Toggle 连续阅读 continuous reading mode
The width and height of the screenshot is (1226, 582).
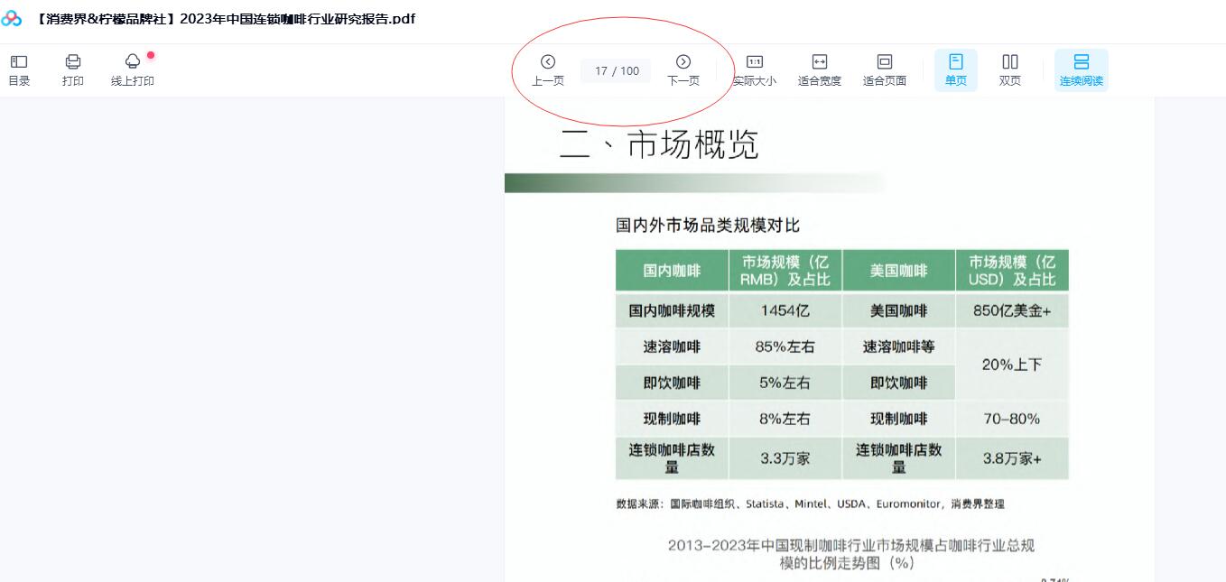click(x=1081, y=69)
